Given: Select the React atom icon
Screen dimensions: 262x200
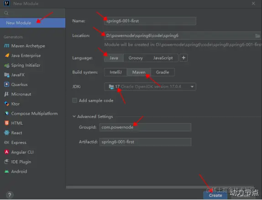Looking at the screenshot, I should tap(7, 133).
